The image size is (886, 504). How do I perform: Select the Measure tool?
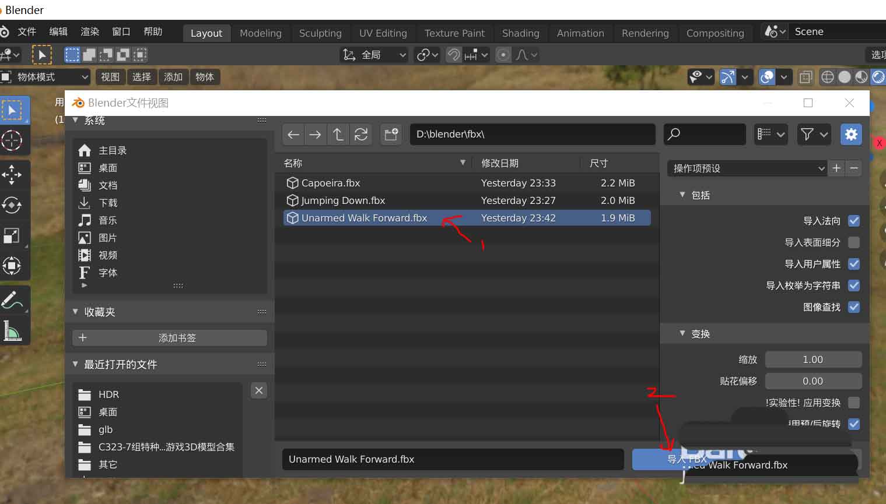(x=12, y=331)
